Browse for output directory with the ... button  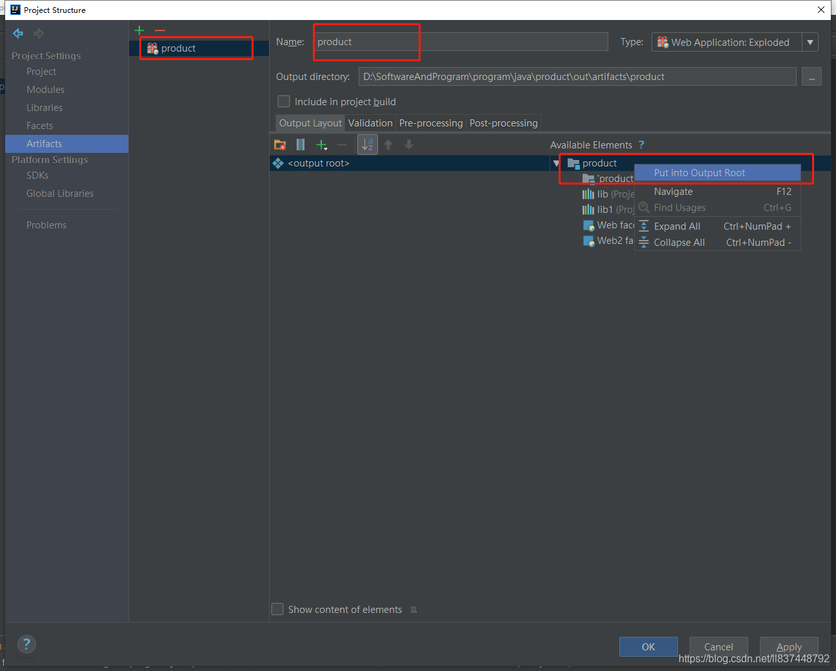[x=811, y=77]
